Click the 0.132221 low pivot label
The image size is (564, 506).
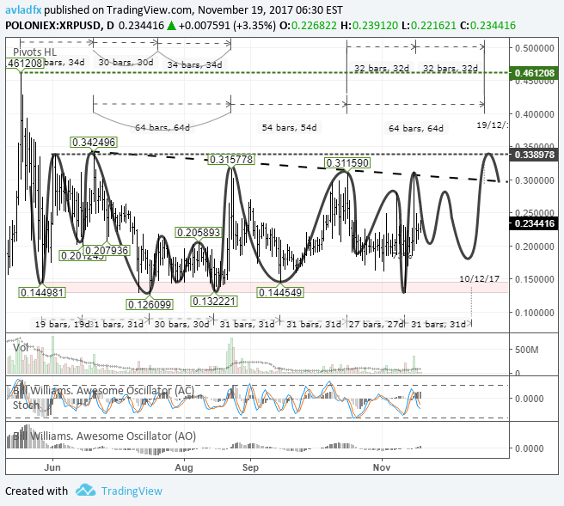[214, 302]
